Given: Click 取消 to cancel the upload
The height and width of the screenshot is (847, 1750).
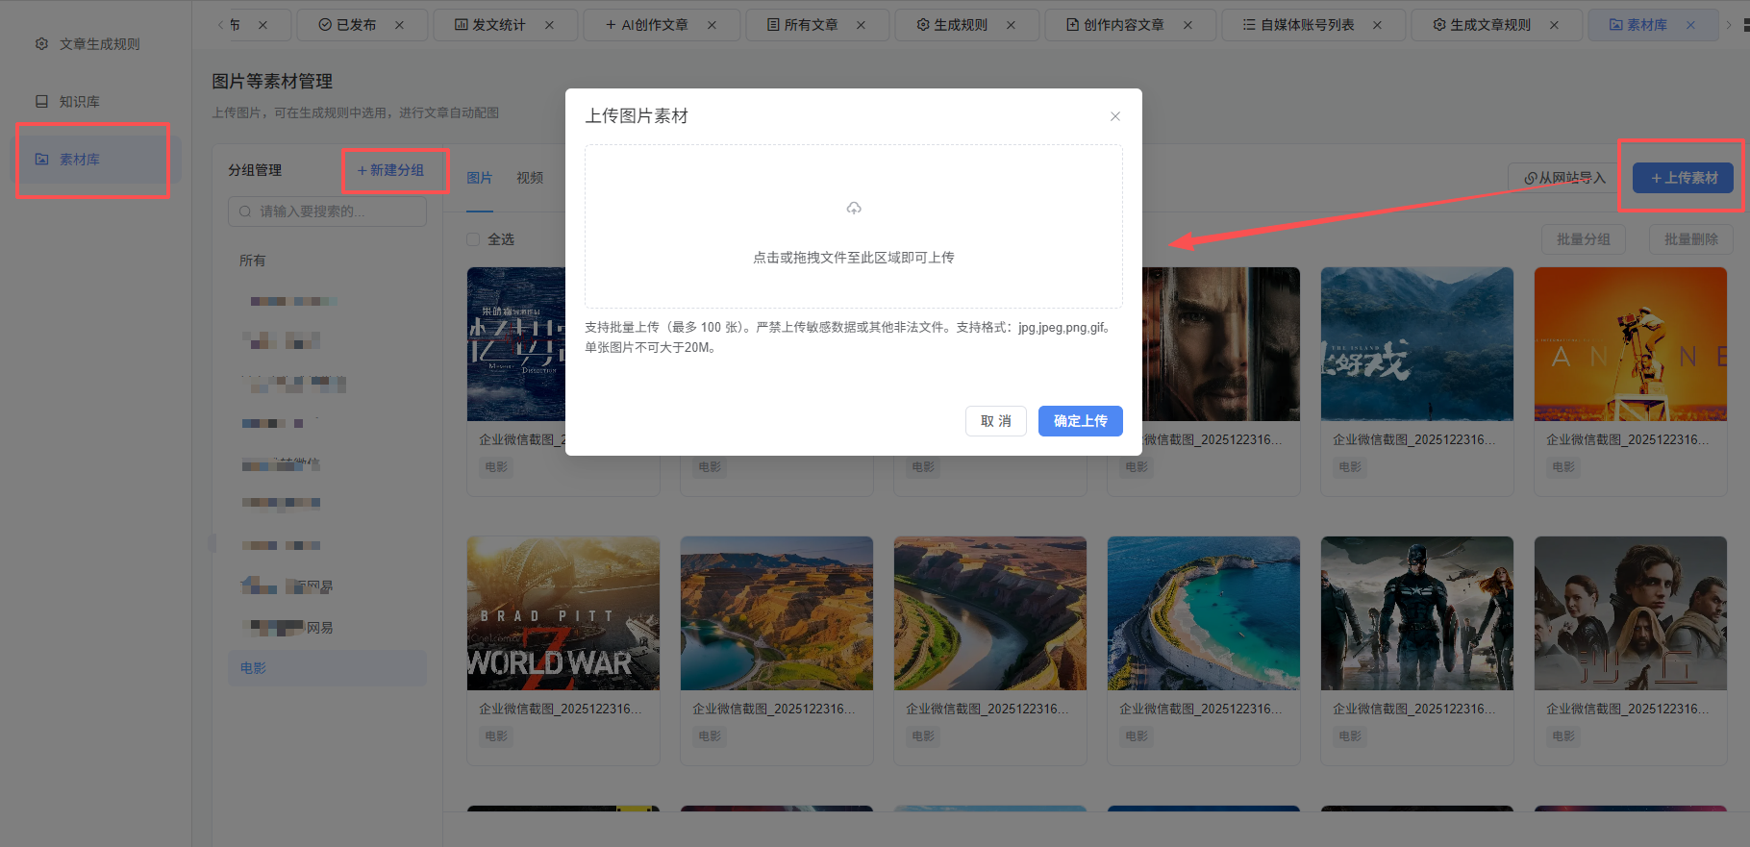Looking at the screenshot, I should tap(995, 421).
